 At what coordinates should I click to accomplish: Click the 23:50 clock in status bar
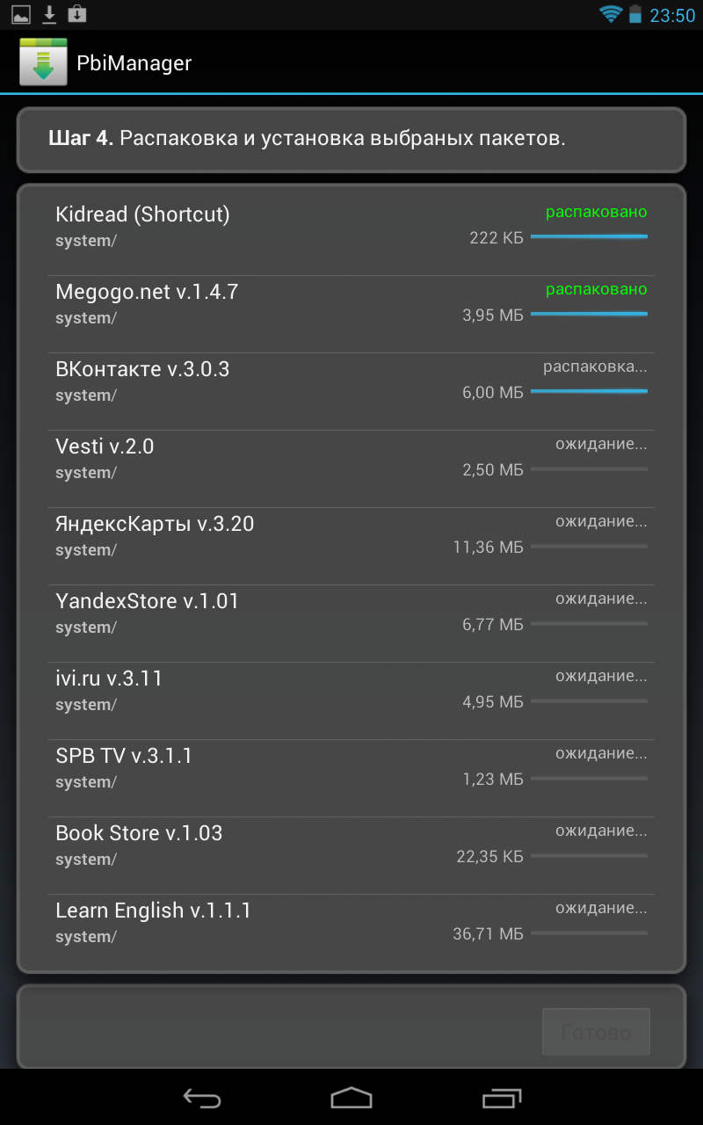pos(672,15)
